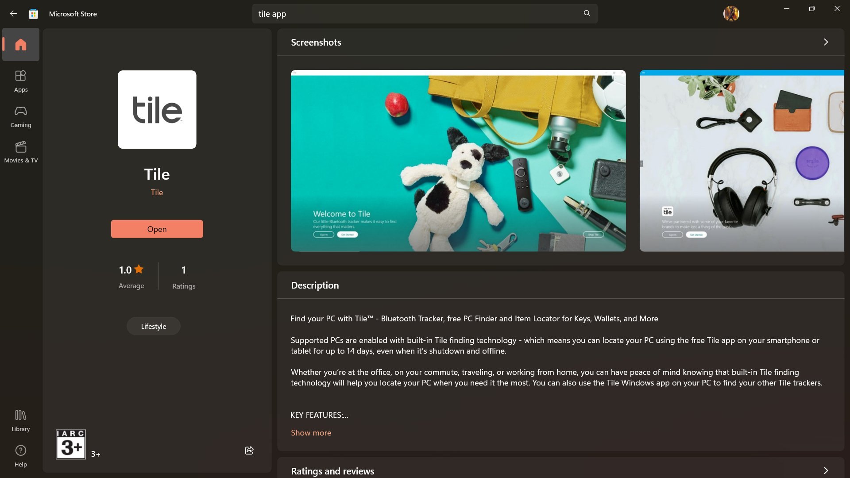Image resolution: width=850 pixels, height=478 pixels.
Task: Expand Ratings and reviews chevron
Action: coord(826,470)
